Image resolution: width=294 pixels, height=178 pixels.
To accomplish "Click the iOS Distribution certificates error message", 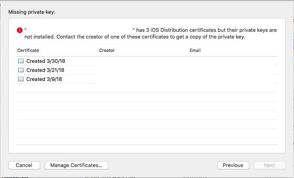I will (x=151, y=33).
